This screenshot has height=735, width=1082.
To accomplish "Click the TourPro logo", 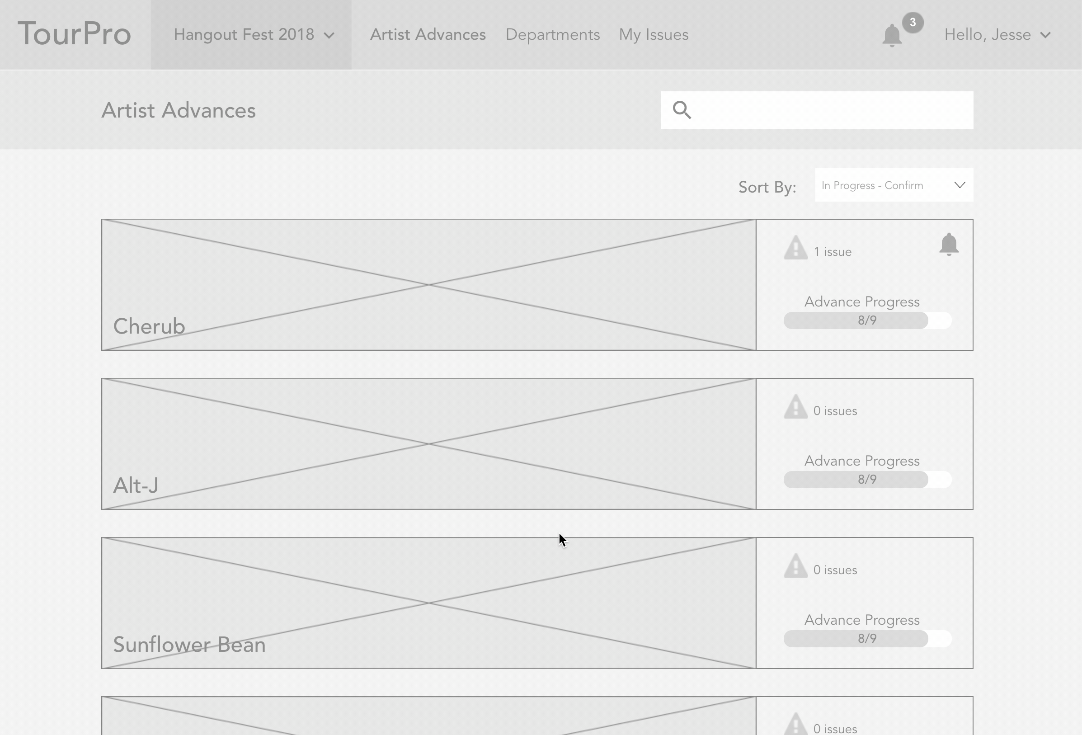I will [75, 34].
